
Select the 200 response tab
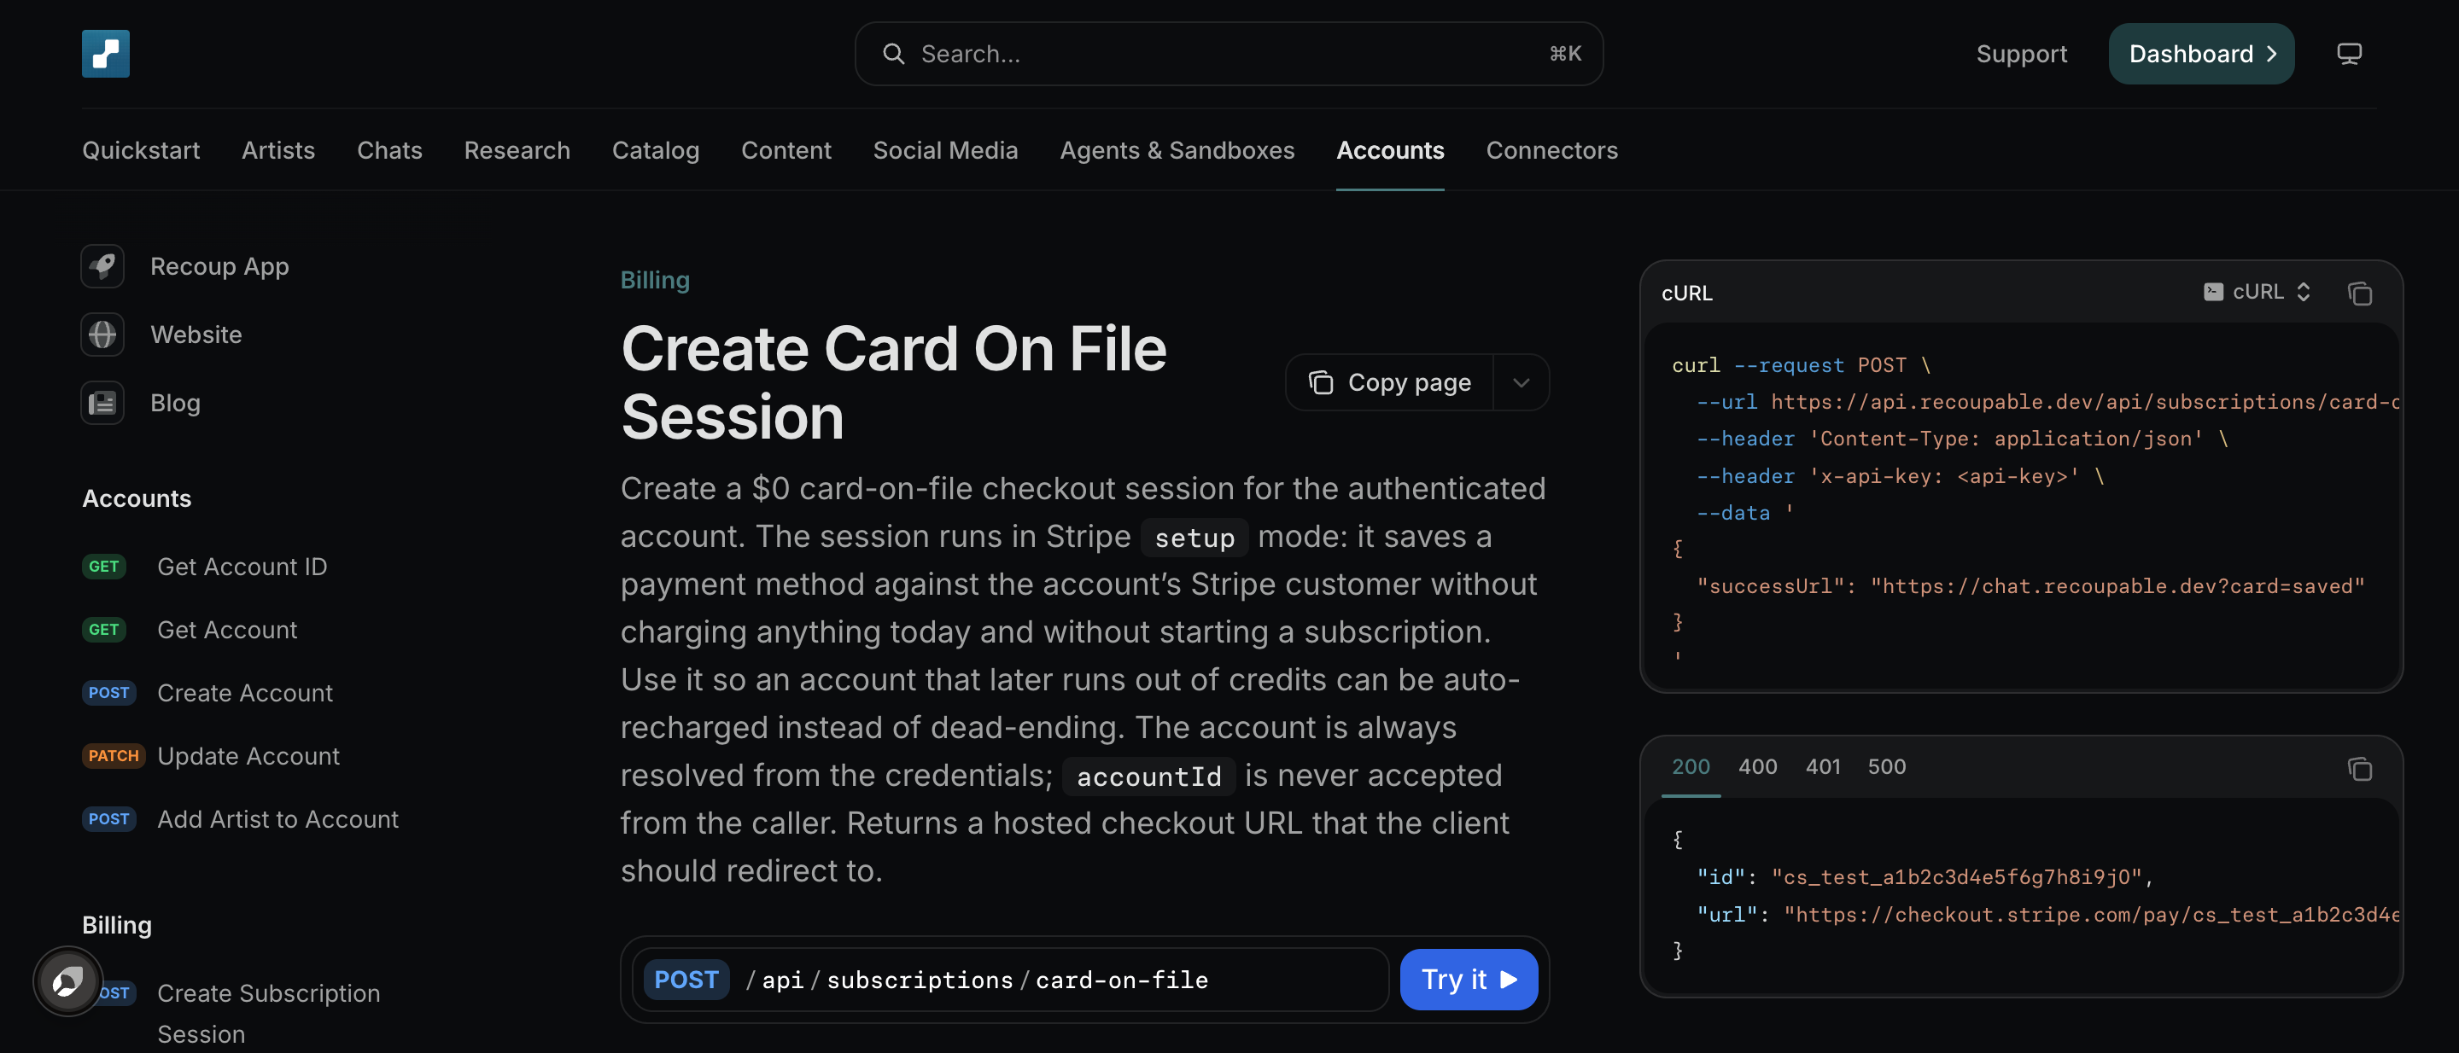1691,767
